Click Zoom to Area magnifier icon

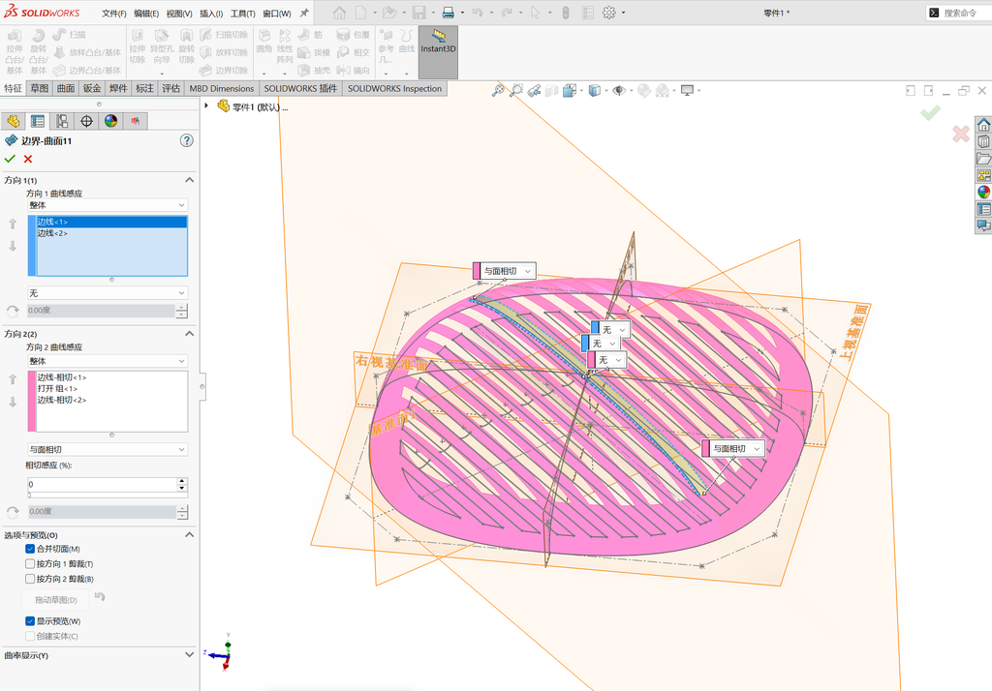(x=516, y=90)
